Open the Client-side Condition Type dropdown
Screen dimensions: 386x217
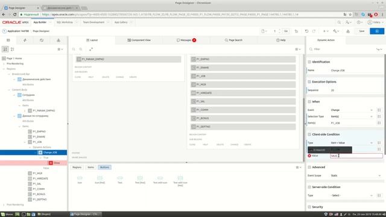(x=352, y=143)
